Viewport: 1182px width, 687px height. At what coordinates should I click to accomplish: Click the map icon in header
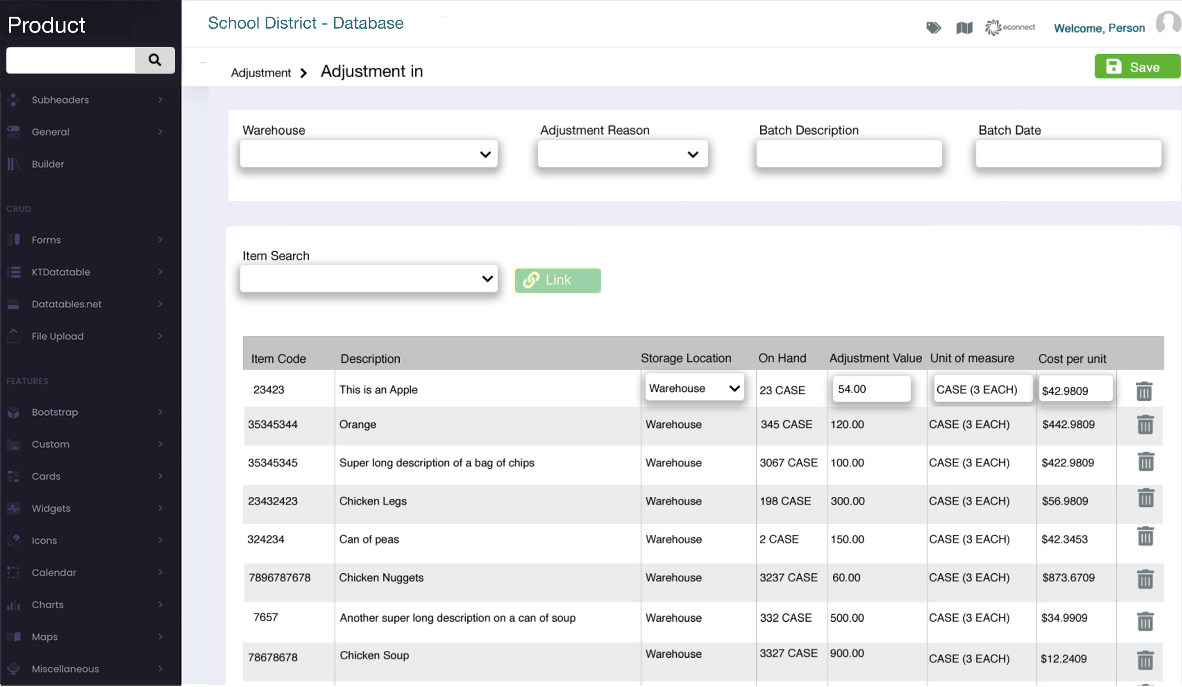click(964, 28)
